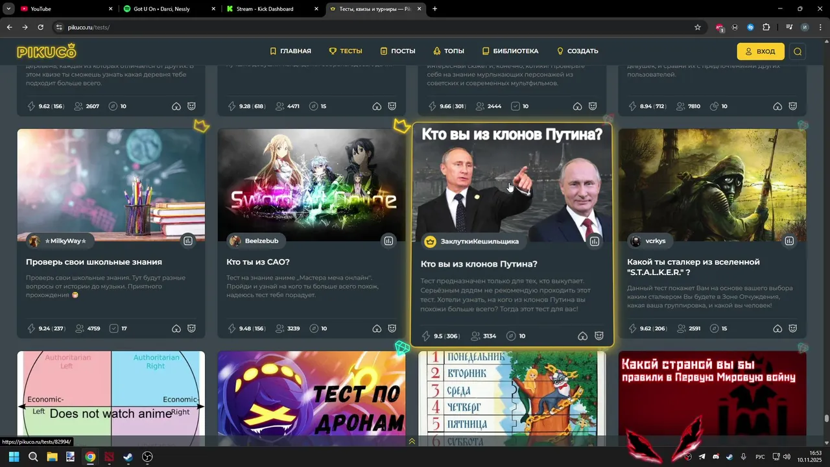
Task: Open the gas-mask stalker thumbnail
Action: 712,185
